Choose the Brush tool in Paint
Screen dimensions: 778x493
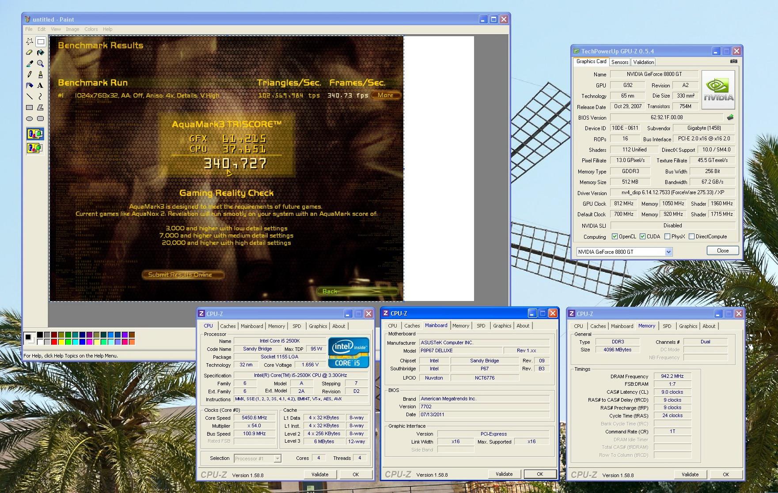coord(41,75)
